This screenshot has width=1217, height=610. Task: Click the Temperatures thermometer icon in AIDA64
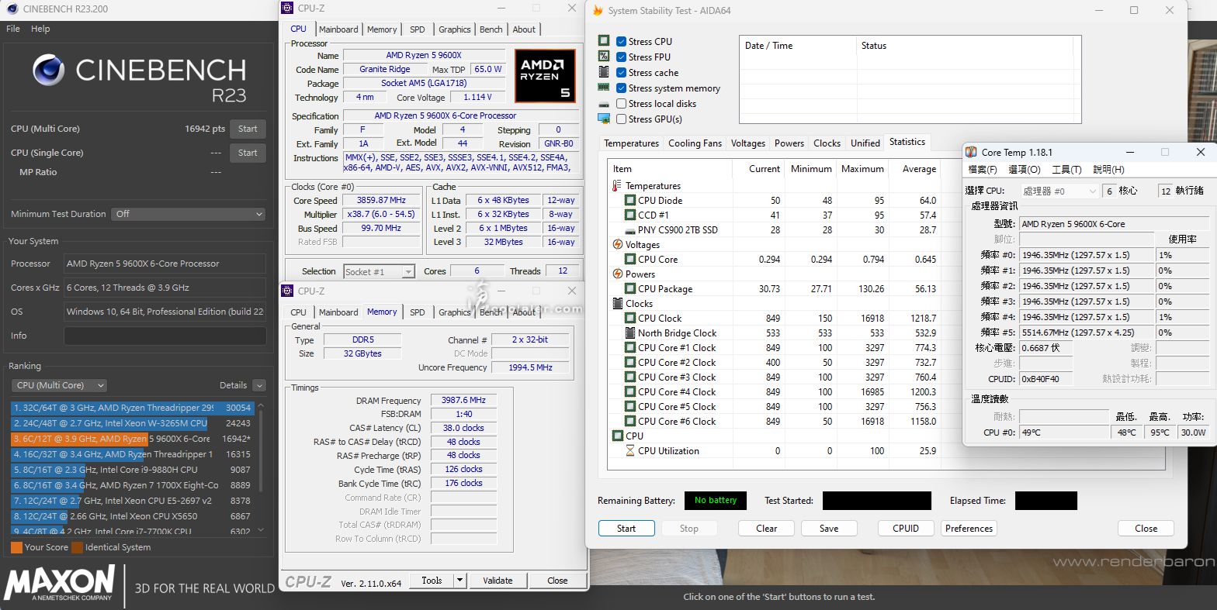tap(617, 186)
